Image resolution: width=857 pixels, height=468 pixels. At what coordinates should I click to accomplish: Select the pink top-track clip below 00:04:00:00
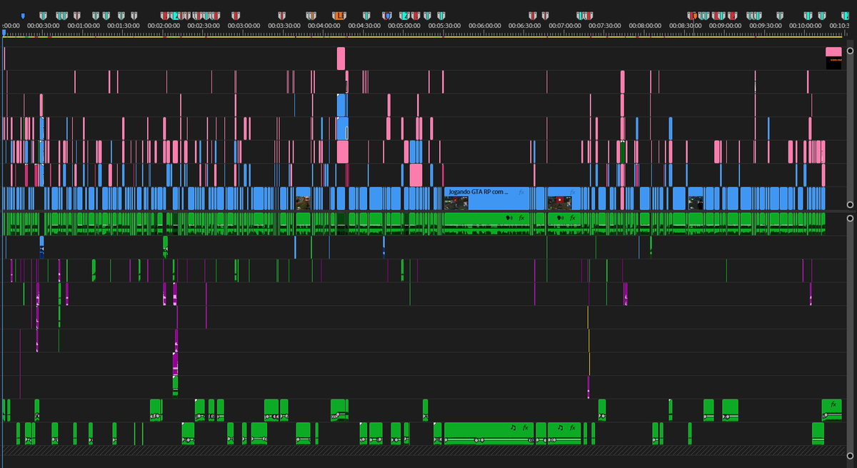341,59
